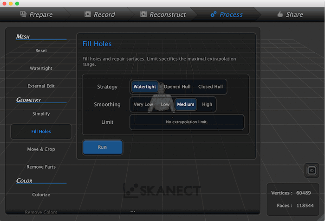Open the Remove Parts tool

pyautogui.click(x=41, y=167)
